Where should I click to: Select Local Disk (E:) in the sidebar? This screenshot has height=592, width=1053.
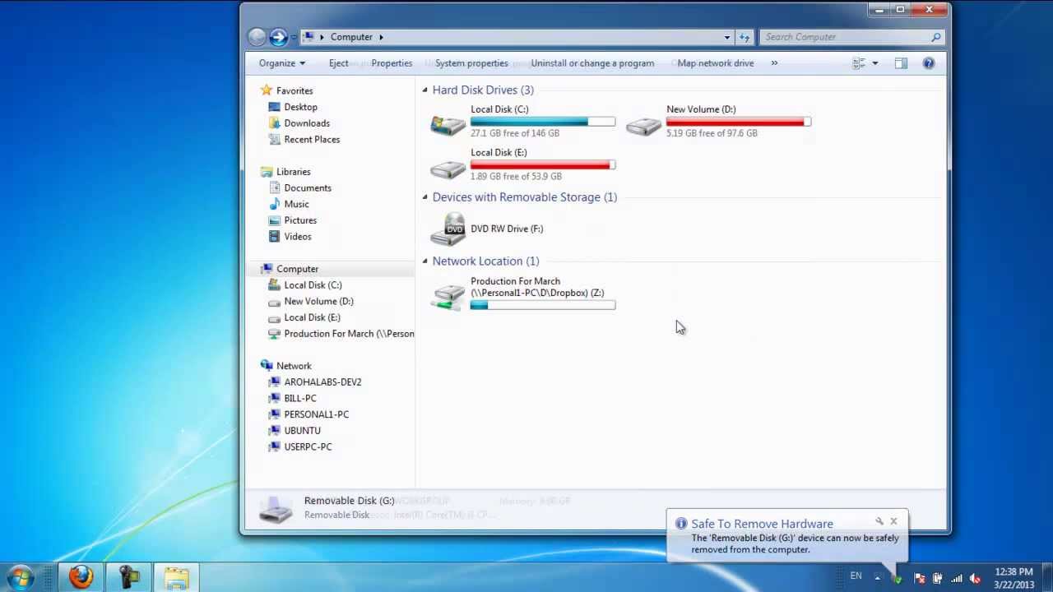pyautogui.click(x=312, y=317)
